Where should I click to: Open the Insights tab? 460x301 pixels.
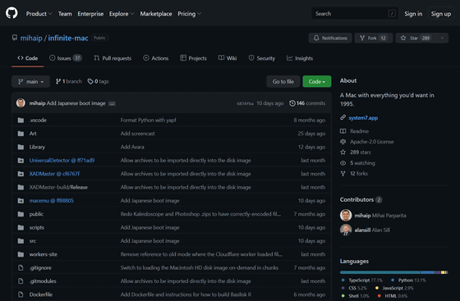(x=300, y=58)
